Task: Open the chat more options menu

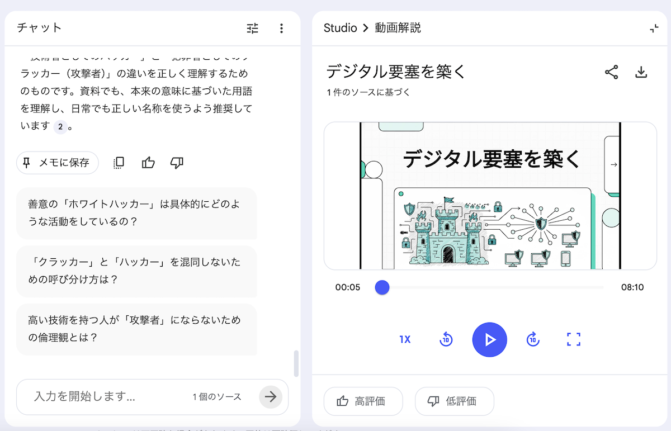Action: 281,29
